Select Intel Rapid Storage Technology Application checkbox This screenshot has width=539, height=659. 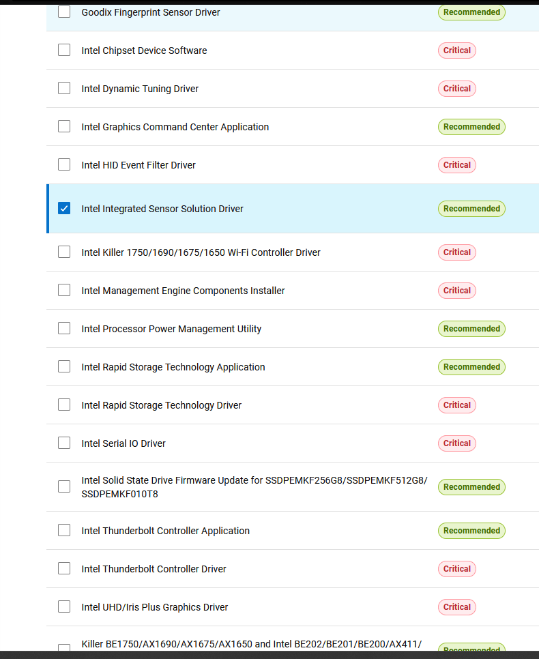pyautogui.click(x=64, y=366)
